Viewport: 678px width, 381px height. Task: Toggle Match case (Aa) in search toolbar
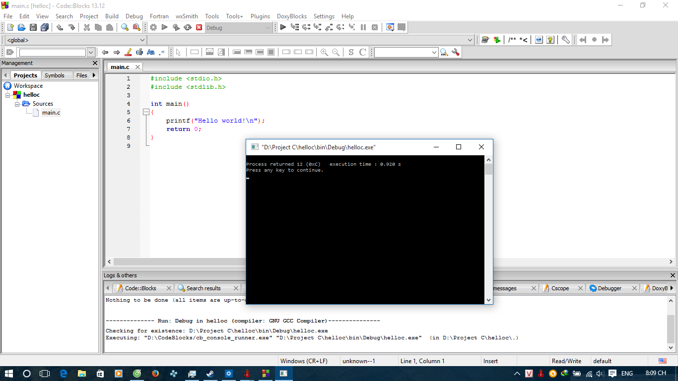[x=150, y=53]
